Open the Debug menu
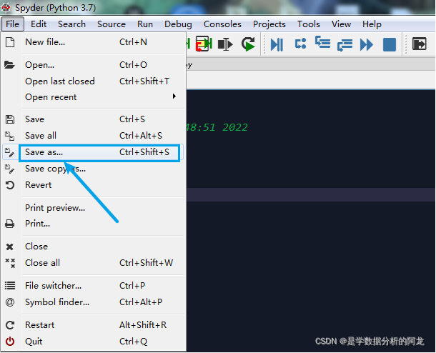436x353 pixels. (x=178, y=24)
